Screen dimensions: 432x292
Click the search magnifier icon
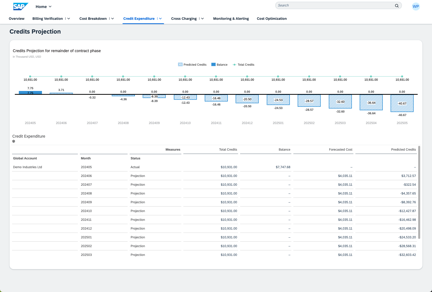coord(397,6)
